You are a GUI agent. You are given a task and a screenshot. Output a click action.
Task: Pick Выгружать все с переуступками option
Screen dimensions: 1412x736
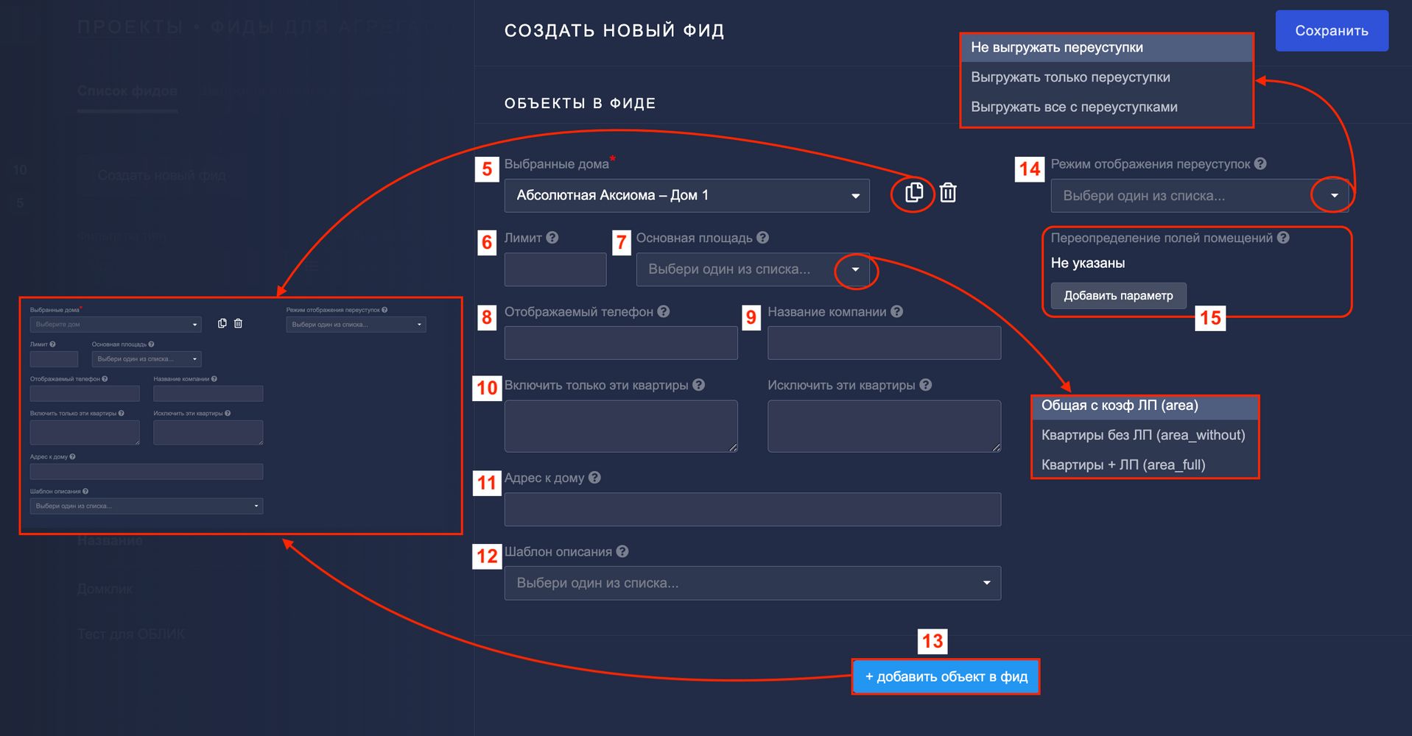click(x=1107, y=107)
